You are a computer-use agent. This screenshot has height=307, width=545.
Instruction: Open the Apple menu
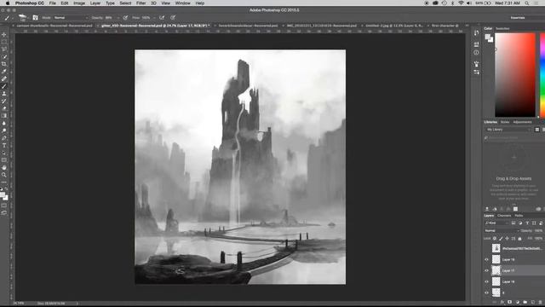tap(8, 3)
